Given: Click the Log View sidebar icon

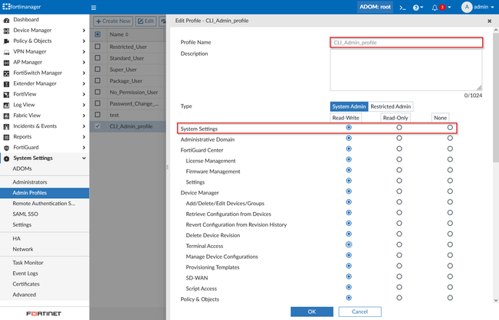Looking at the screenshot, I should (6, 105).
